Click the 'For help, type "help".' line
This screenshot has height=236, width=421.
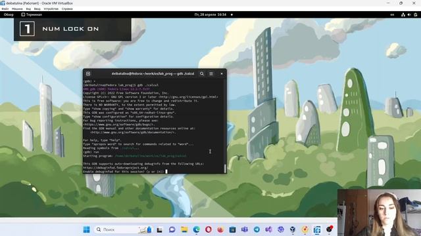(x=103, y=140)
